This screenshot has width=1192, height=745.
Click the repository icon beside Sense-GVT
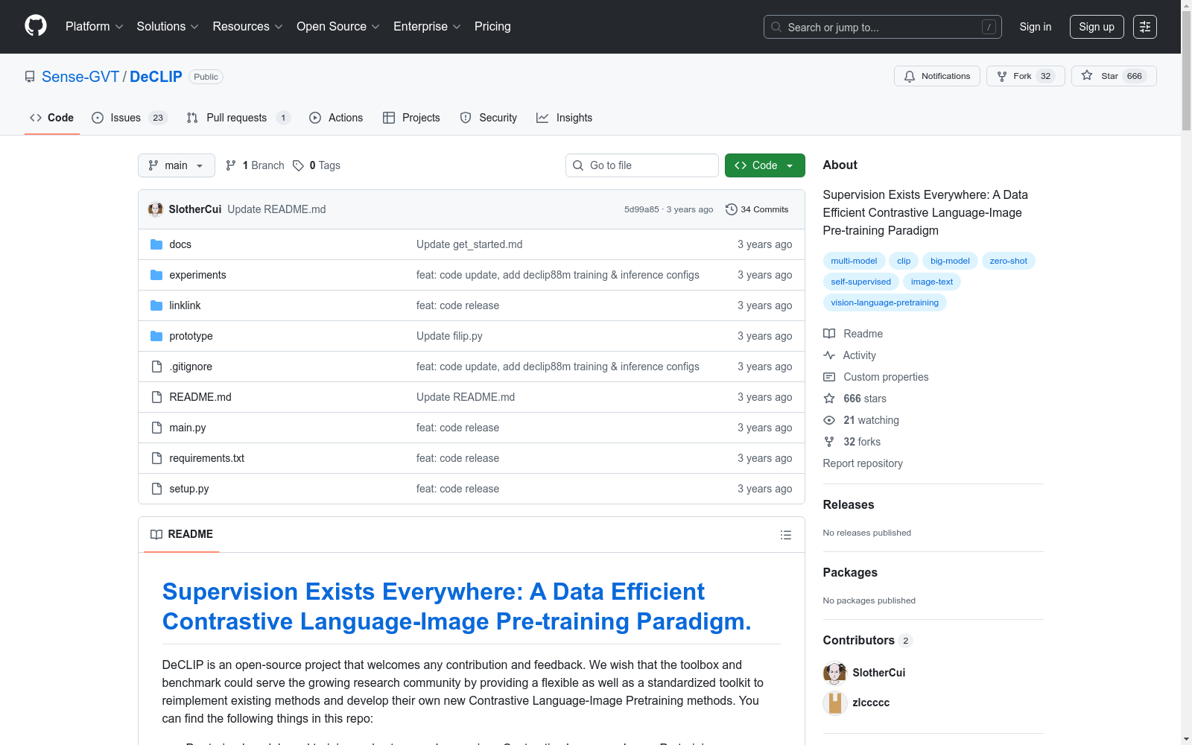[30, 77]
